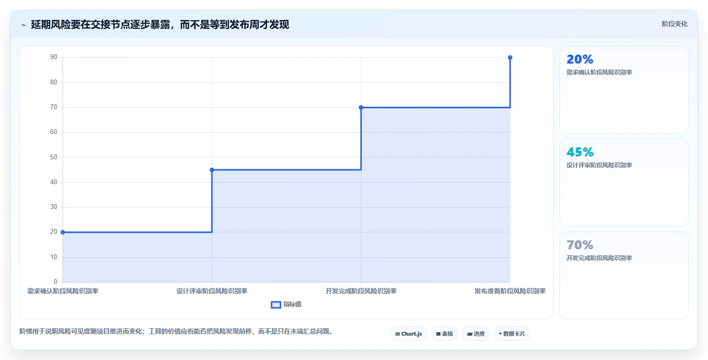Click the 数据卡片 tag button
708x360 pixels.
(x=512, y=334)
